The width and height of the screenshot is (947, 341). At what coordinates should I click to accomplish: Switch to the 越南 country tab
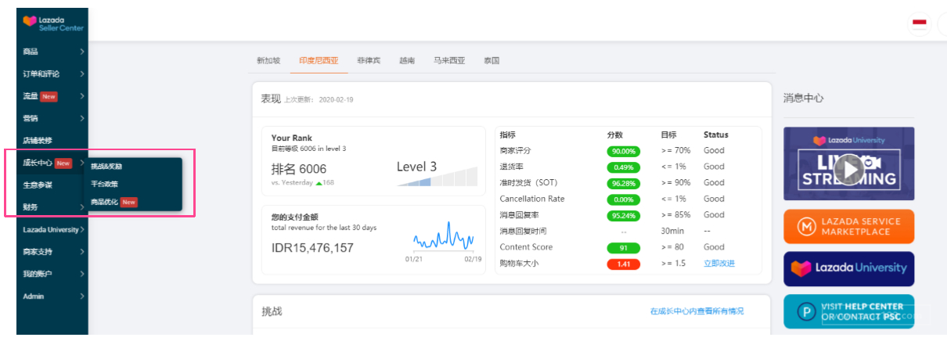(x=407, y=60)
